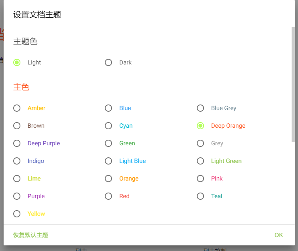Screen dimensions: 298x251
Task: Choose the Pink color radio button
Action: (200, 179)
